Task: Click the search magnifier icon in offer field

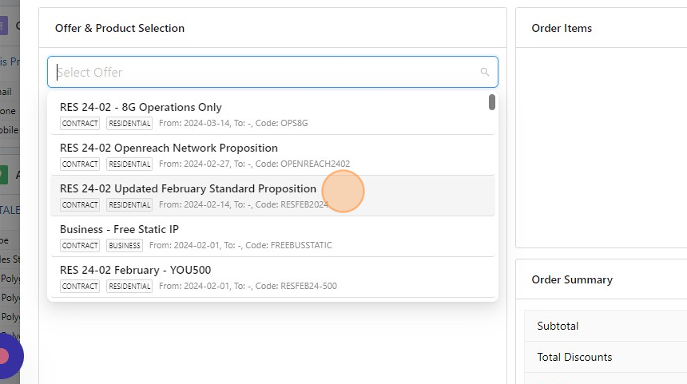Action: point(484,72)
